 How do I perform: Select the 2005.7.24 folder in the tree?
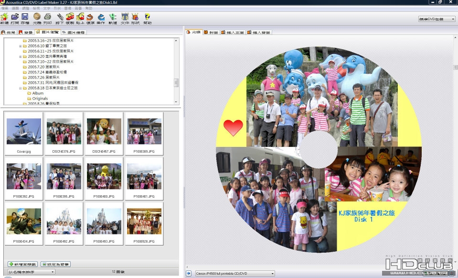click(47, 72)
